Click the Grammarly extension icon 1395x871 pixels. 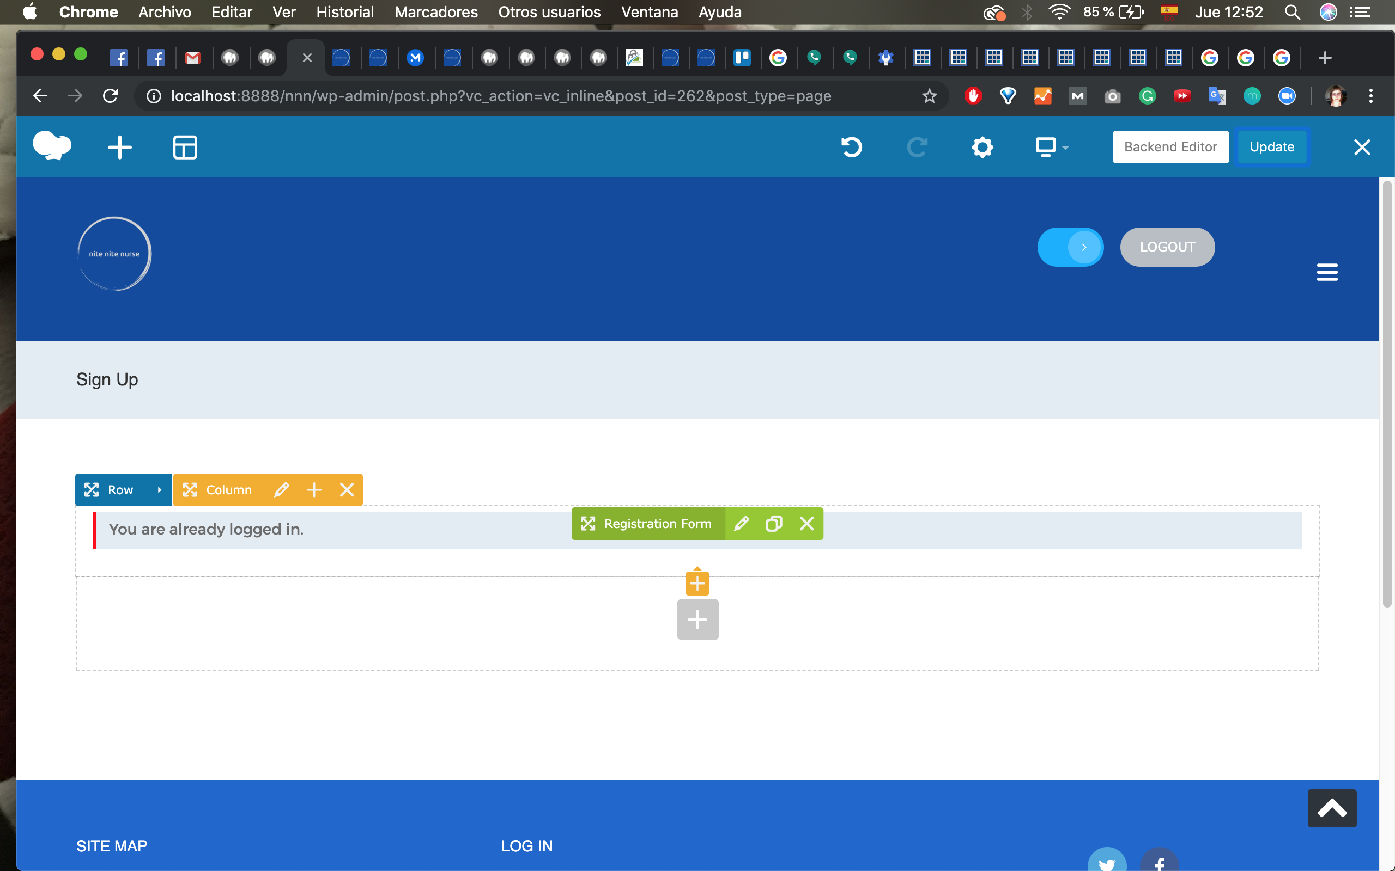coord(1147,96)
